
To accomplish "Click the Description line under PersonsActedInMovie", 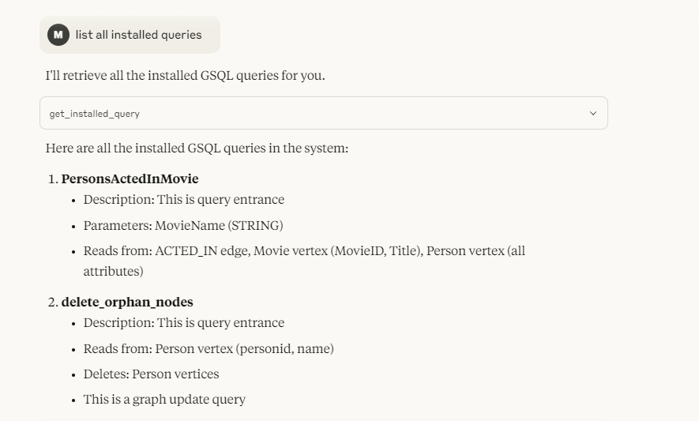I will coord(183,199).
